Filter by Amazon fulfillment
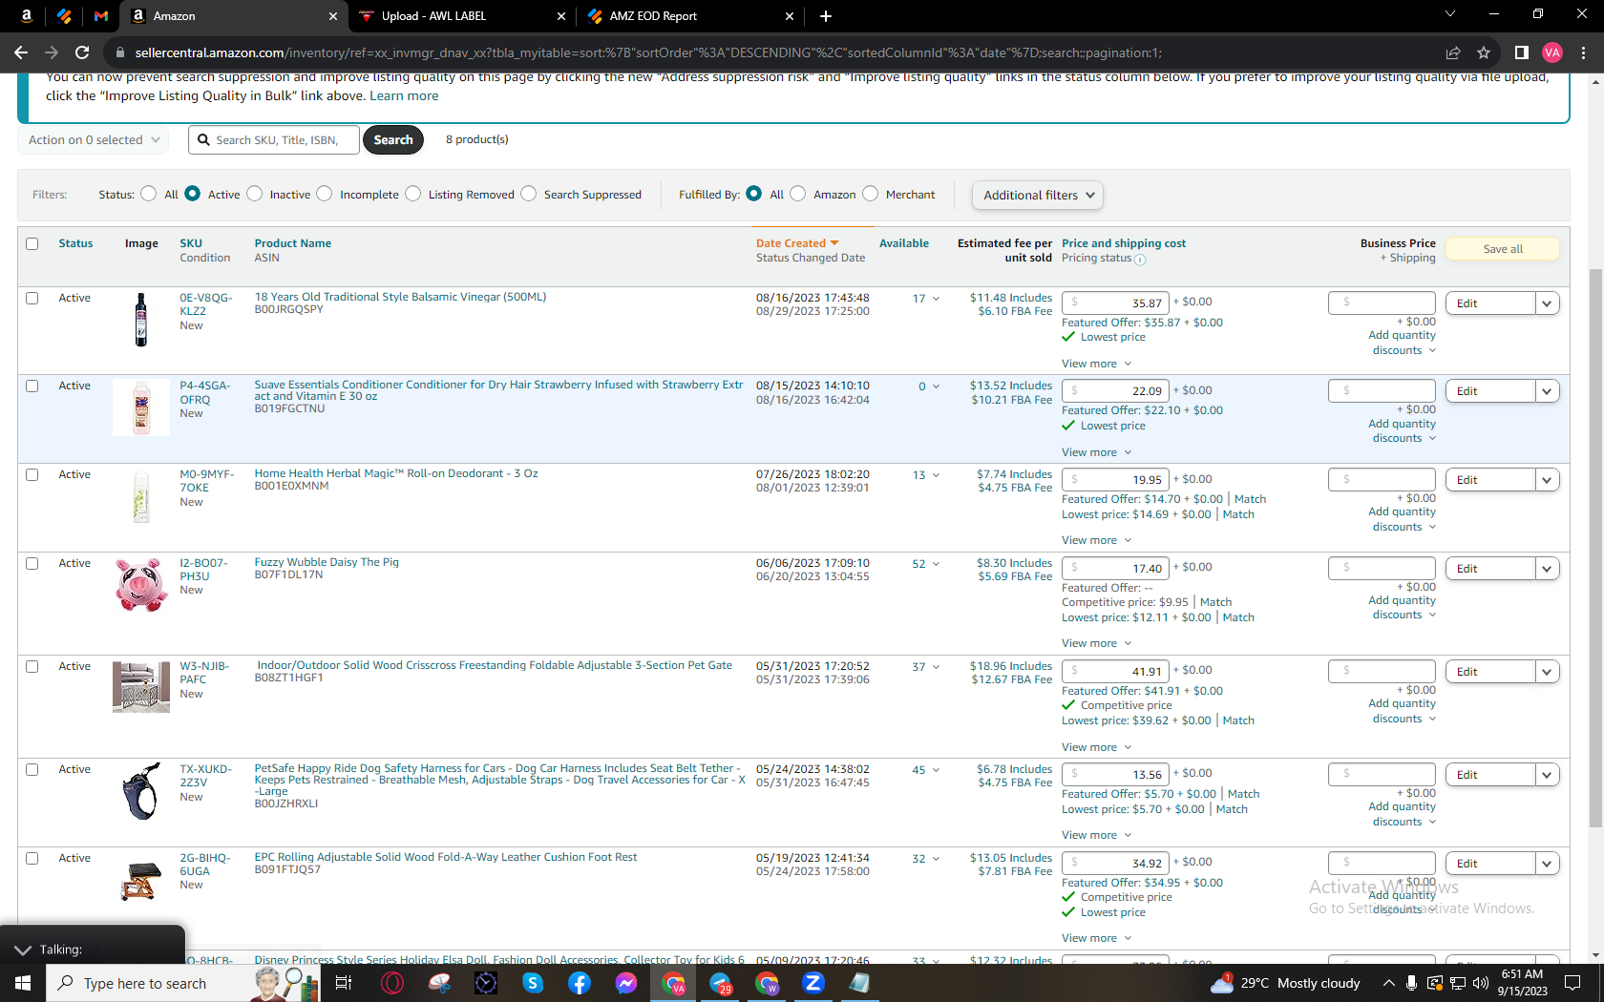1604x1002 pixels. click(x=798, y=194)
